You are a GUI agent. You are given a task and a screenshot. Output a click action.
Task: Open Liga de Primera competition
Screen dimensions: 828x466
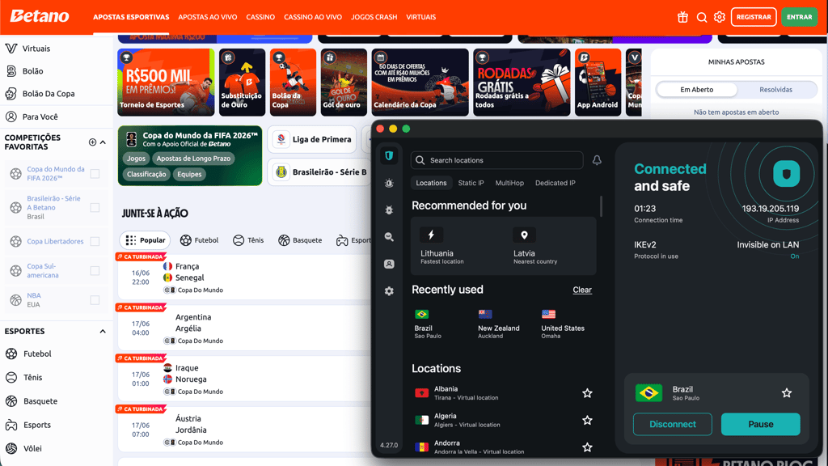312,139
